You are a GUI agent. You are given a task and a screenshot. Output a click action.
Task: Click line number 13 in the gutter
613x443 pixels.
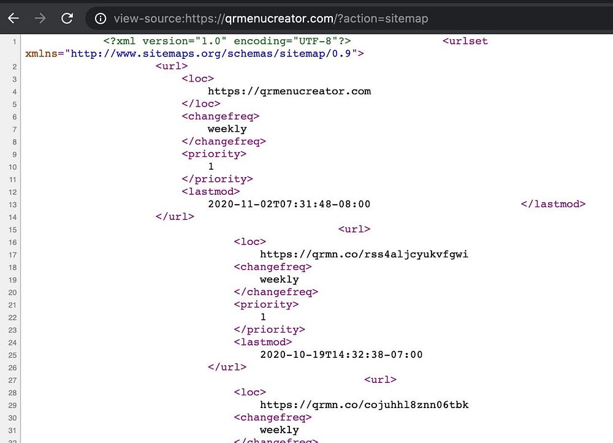(12, 205)
